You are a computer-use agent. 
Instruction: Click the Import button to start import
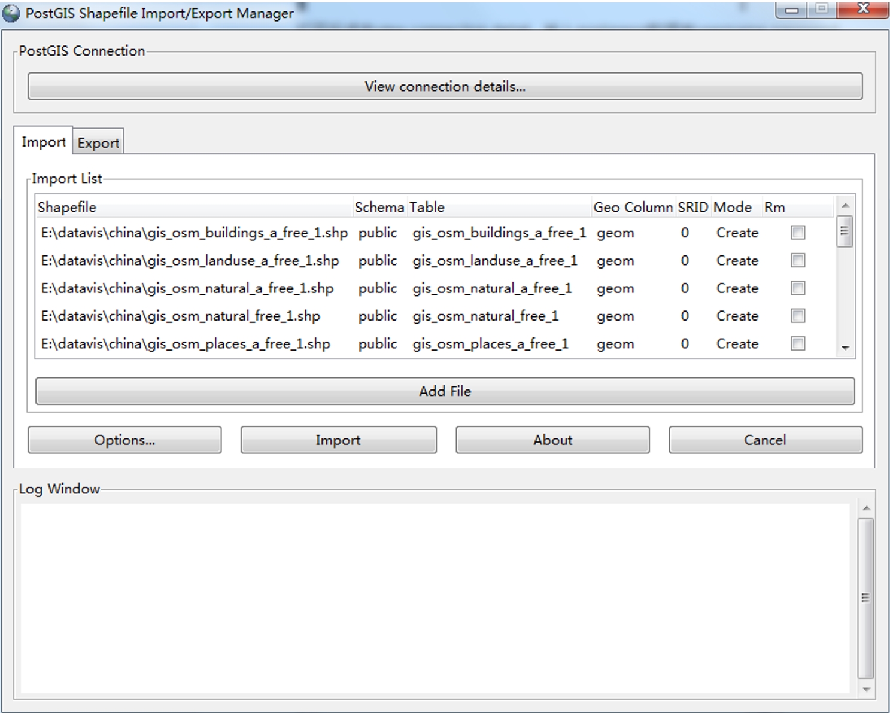[x=338, y=440]
